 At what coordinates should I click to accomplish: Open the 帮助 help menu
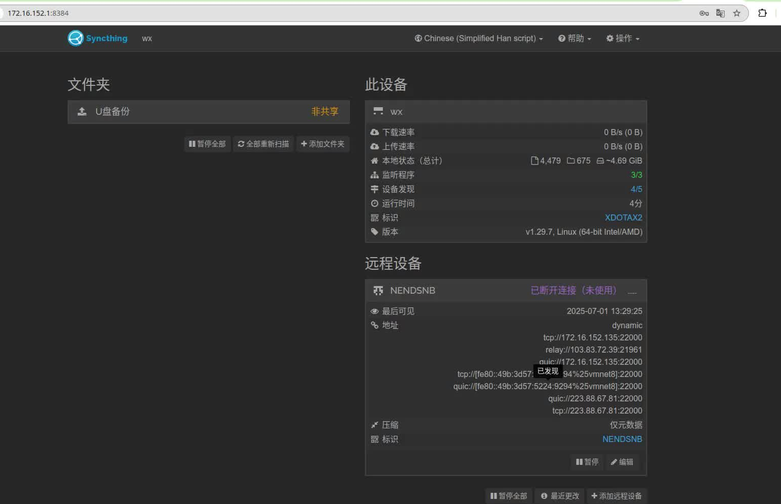point(575,39)
